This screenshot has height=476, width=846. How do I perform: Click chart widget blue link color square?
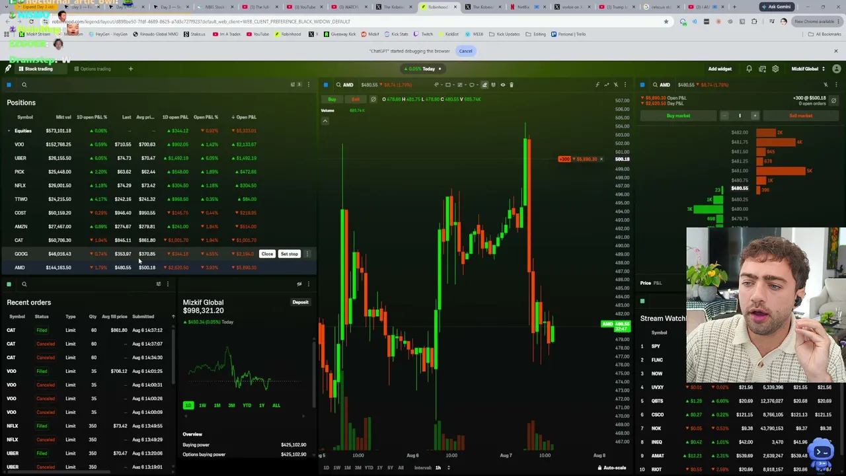(x=325, y=85)
